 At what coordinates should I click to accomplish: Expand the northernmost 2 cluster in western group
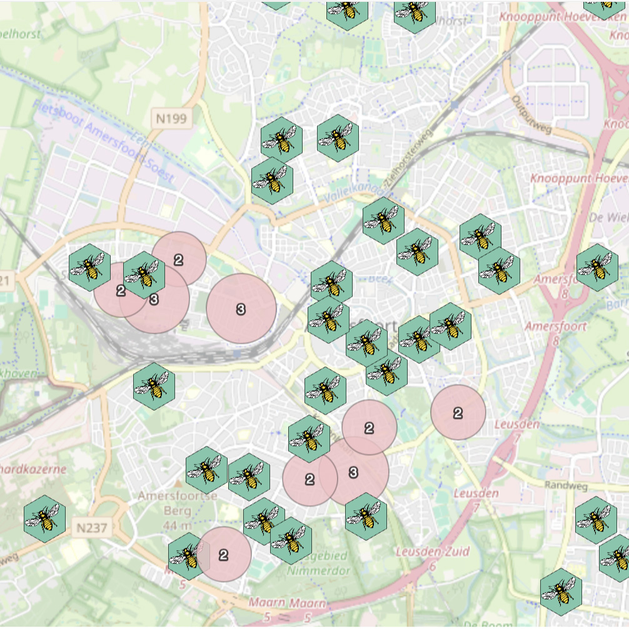point(179,259)
